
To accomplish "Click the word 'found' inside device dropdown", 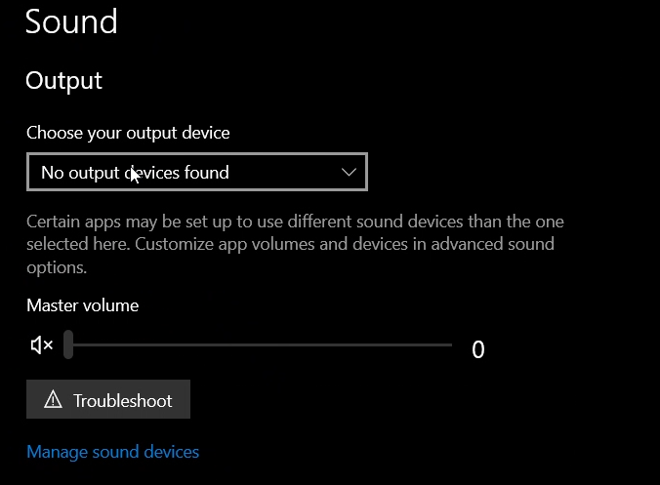I will coord(207,173).
